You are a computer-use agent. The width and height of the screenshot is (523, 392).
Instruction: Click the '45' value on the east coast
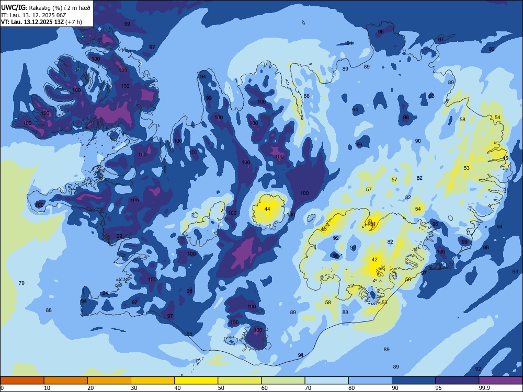tap(505, 158)
